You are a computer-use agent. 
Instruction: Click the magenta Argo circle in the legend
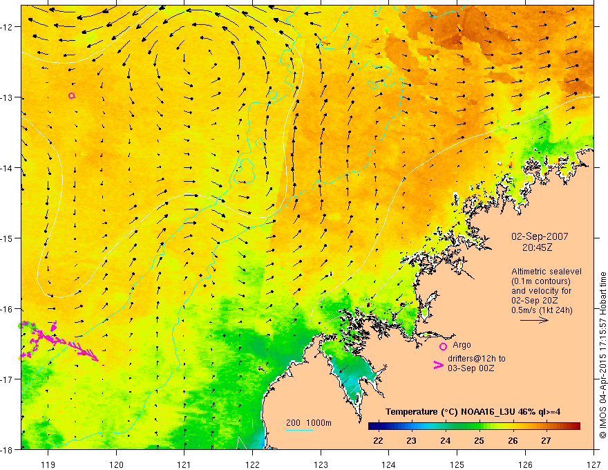(x=443, y=346)
